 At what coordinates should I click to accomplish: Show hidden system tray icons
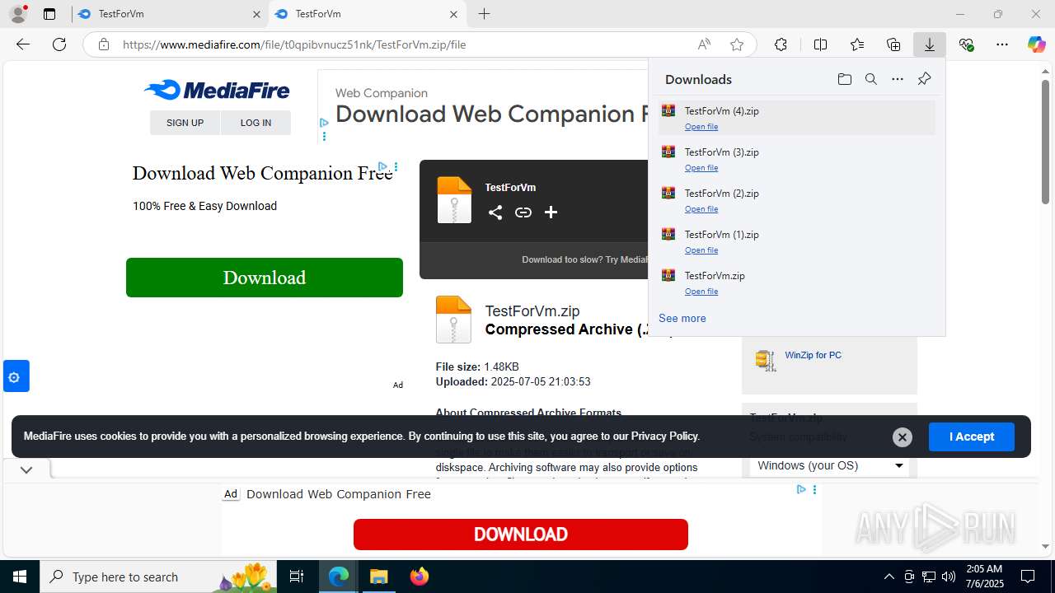[889, 577]
